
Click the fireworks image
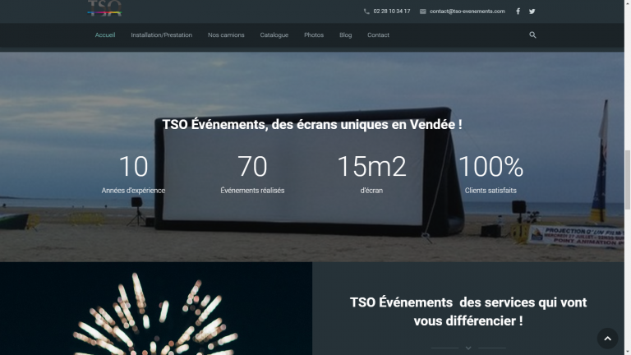tap(156, 312)
